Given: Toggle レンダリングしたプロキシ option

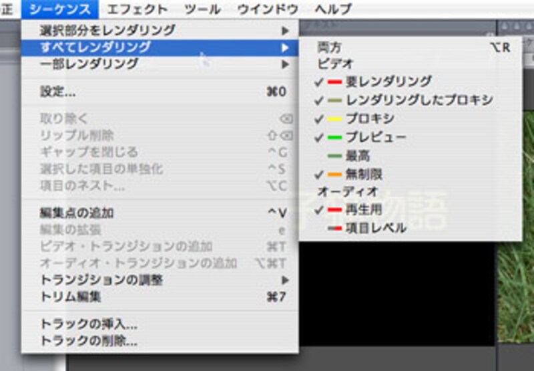Looking at the screenshot, I should tap(411, 100).
